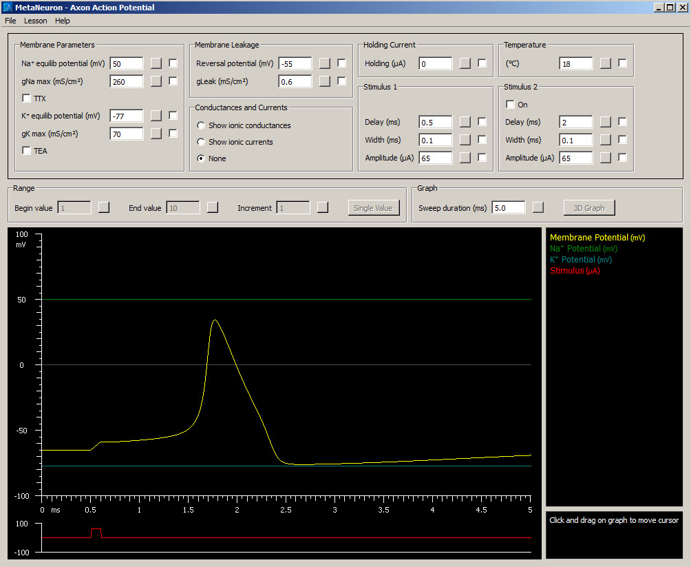Turn on Stimulus 2 with the On checkbox

(510, 104)
